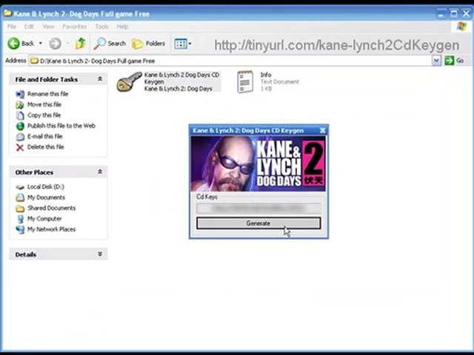This screenshot has width=474, height=355.
Task: Go up one folder level icon
Action: pyautogui.click(x=81, y=44)
